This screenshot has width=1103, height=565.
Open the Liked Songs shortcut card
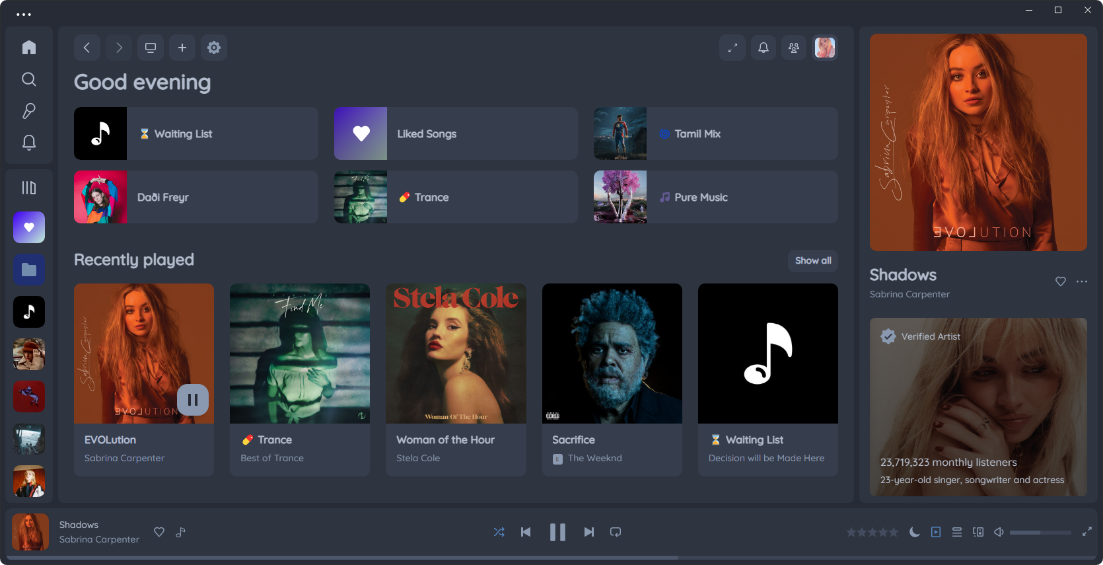[456, 133]
